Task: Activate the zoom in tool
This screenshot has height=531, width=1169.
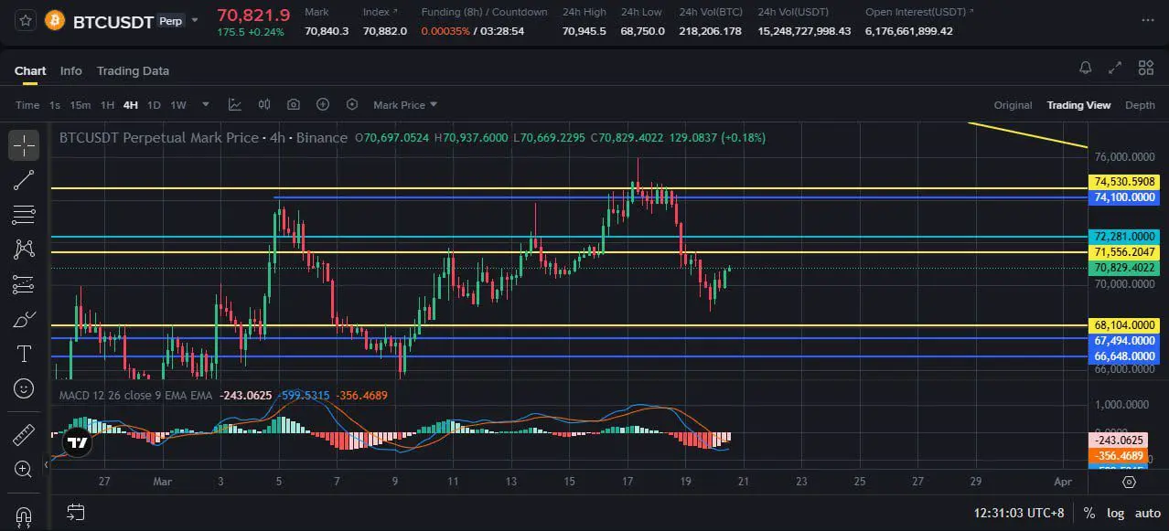Action: click(x=24, y=469)
